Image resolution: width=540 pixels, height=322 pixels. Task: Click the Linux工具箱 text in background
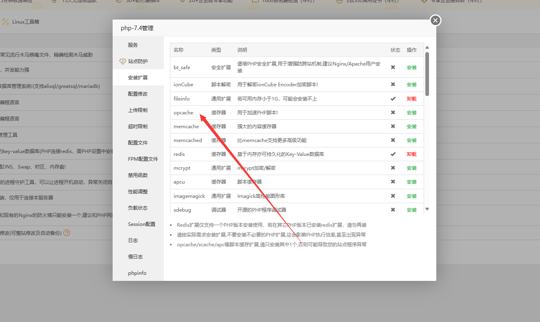click(x=26, y=22)
